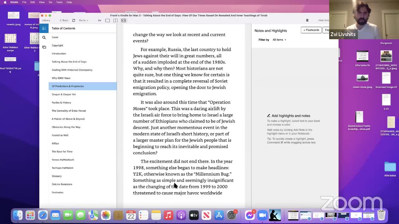Image resolution: width=399 pixels, height=224 pixels.
Task: Open the File menu
Action: point(24,2)
